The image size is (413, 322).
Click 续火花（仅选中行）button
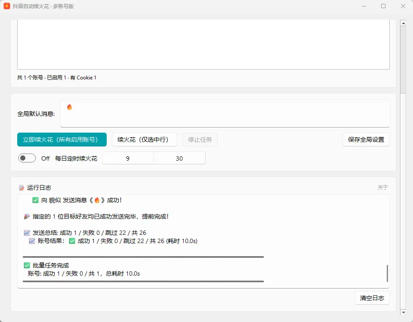145,140
